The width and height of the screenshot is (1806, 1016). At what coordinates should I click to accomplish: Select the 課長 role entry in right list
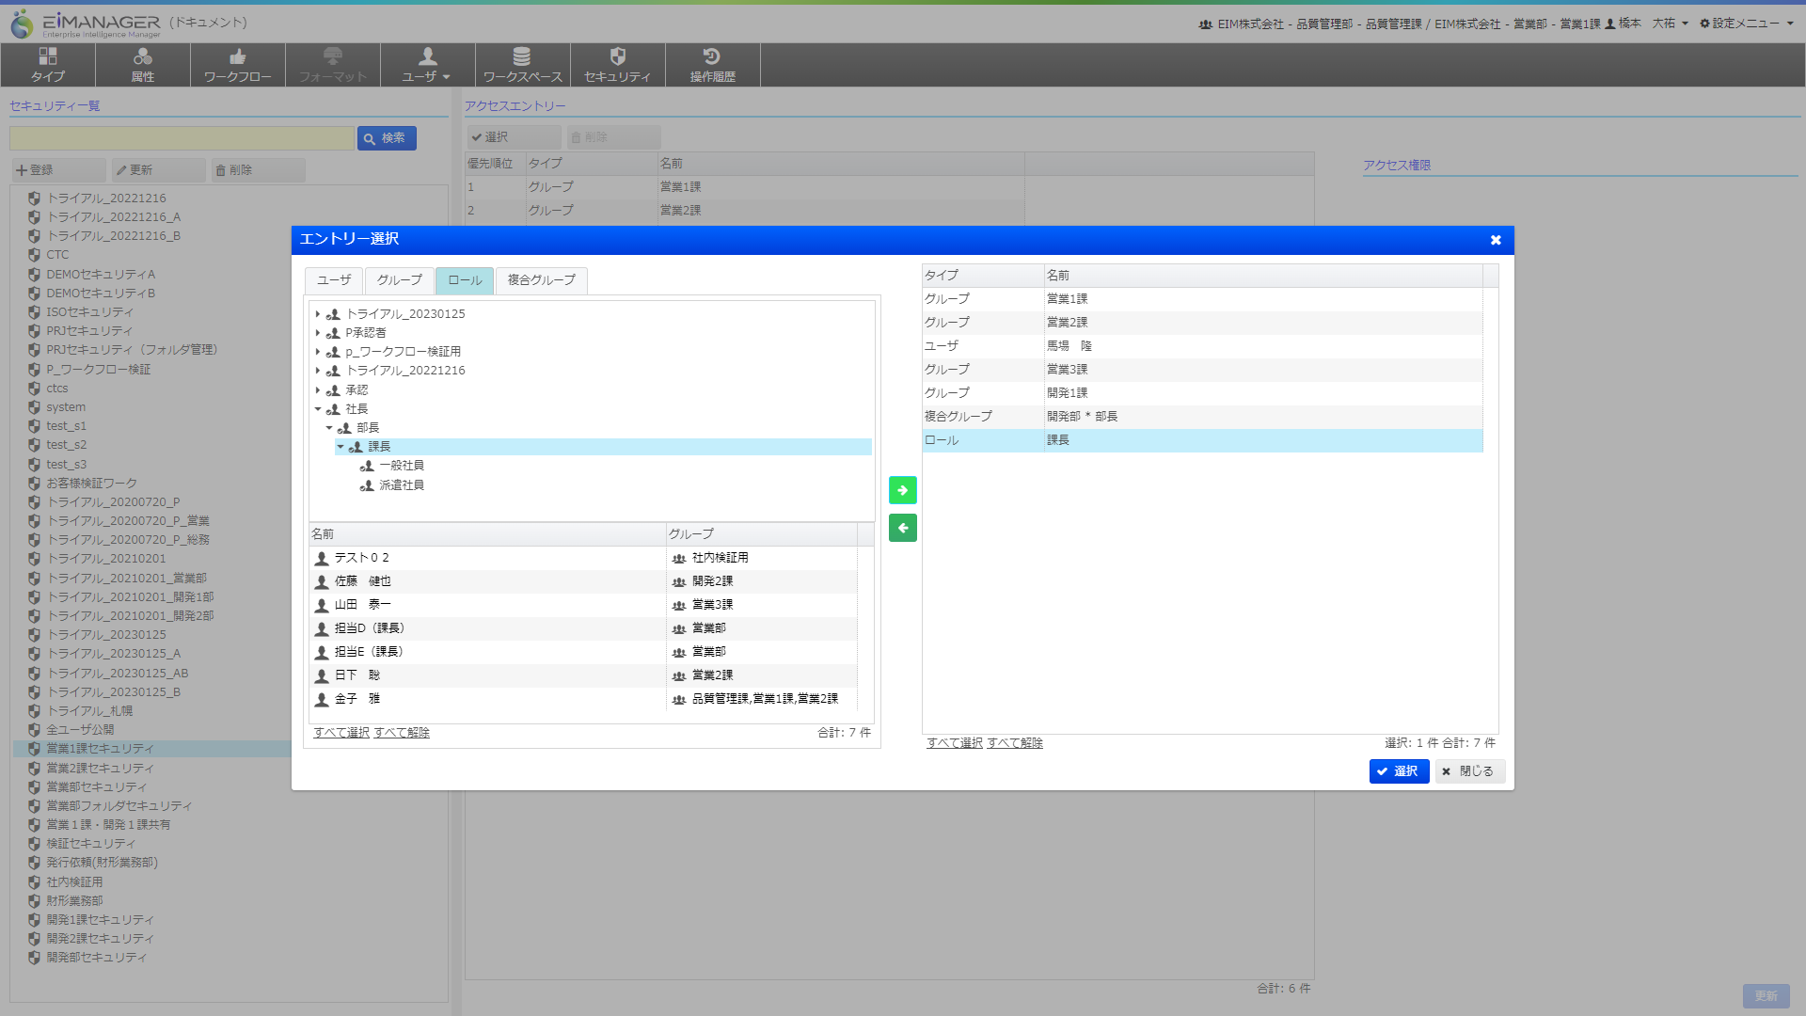(1202, 440)
